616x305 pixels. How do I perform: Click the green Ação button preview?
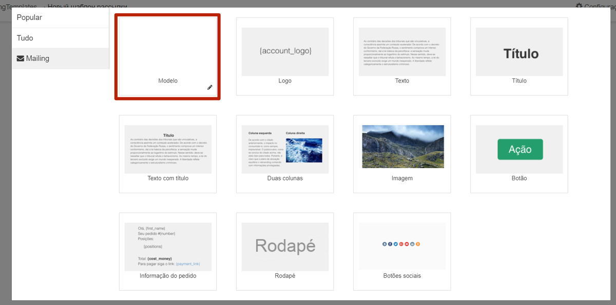tap(519, 149)
